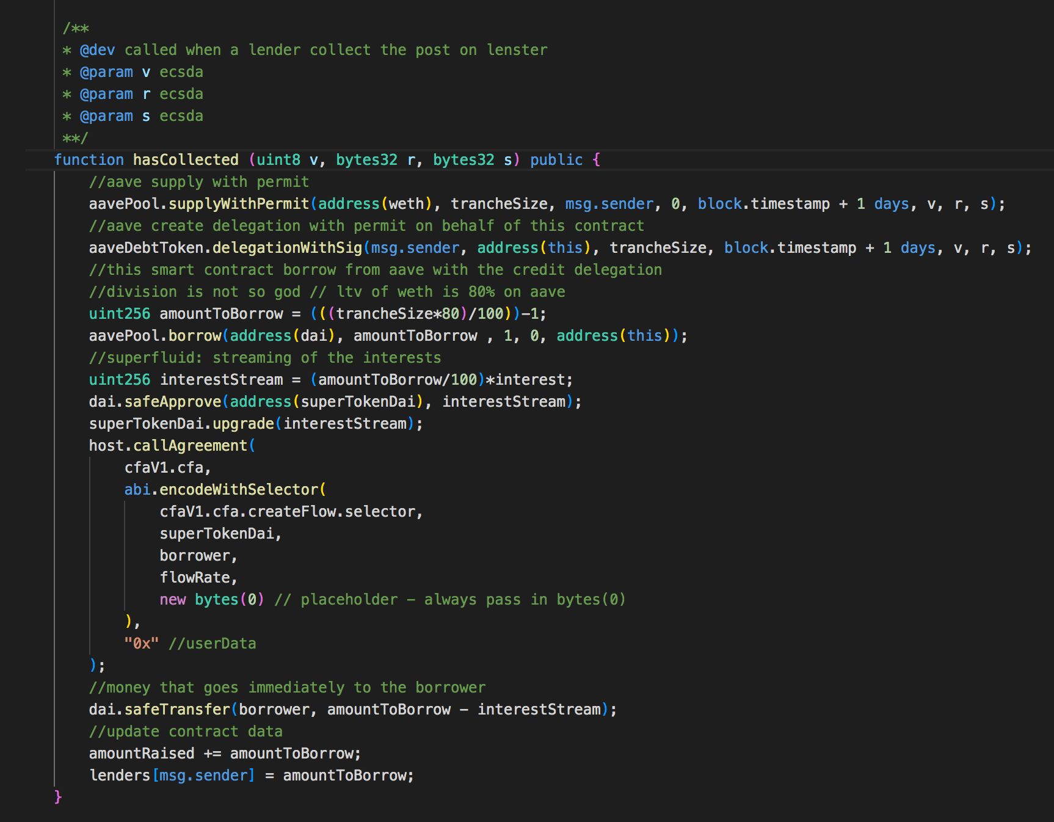Click the @param v ecsda comment
This screenshot has height=822, width=1054.
(133, 72)
